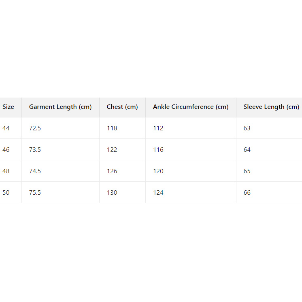Click the Ankle Circumference (cm) header

191,107
